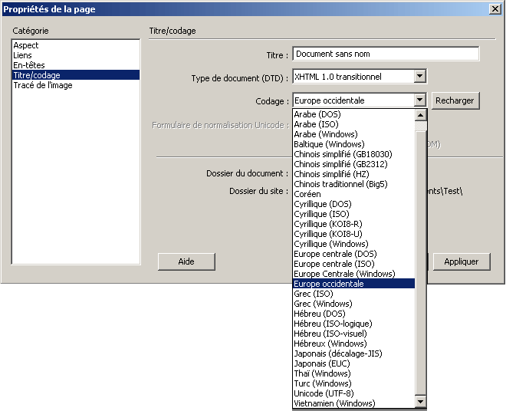
Task: Choose Hébreux (Windows) encoding
Action: tap(353, 344)
